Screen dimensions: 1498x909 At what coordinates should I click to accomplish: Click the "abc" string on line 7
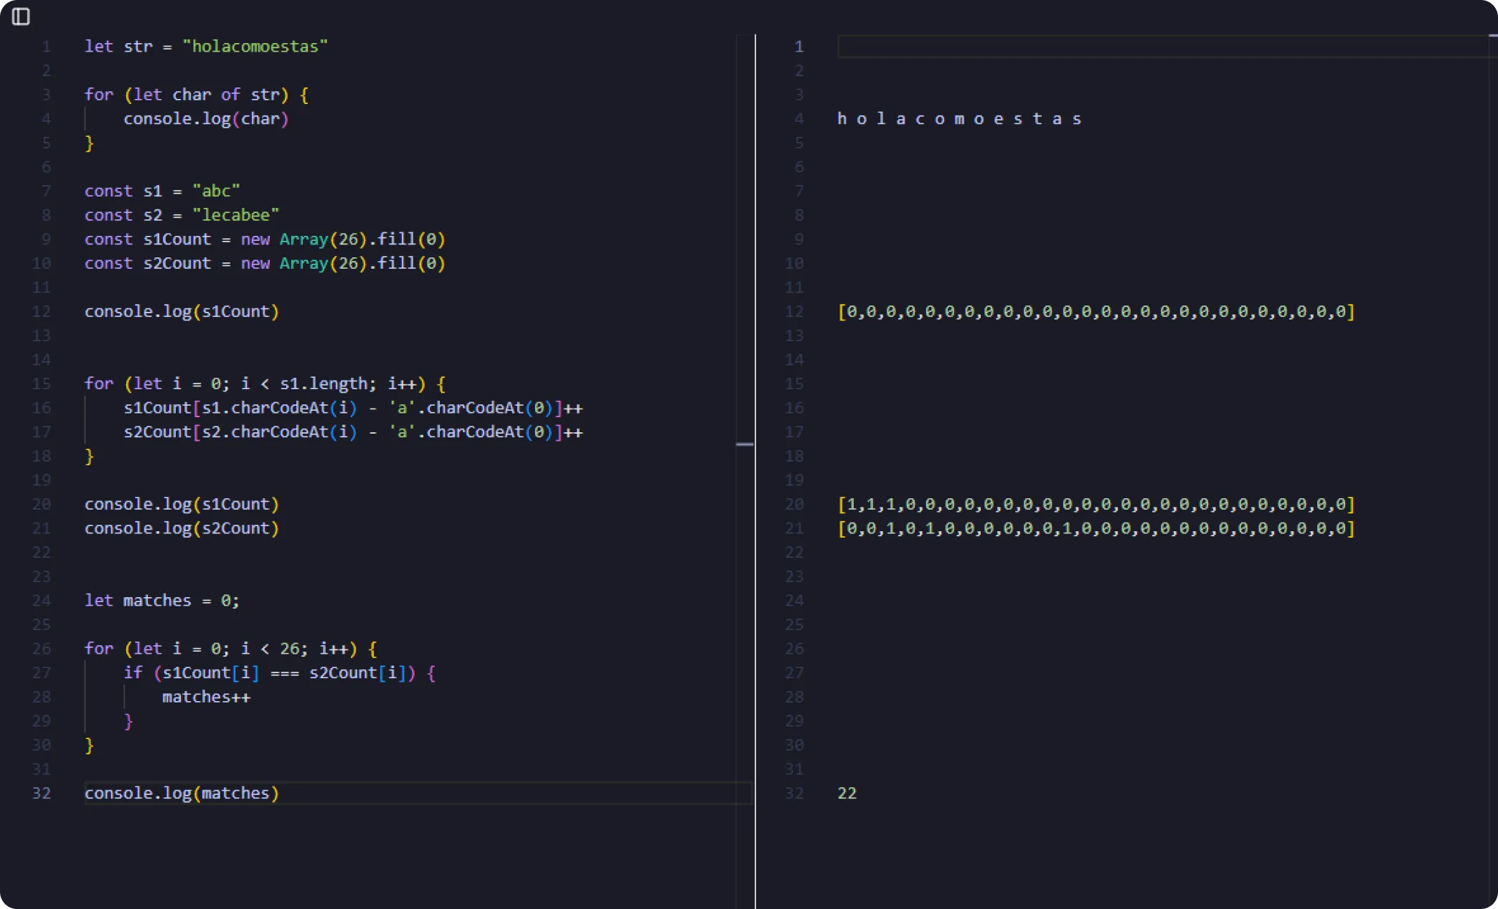tap(216, 191)
